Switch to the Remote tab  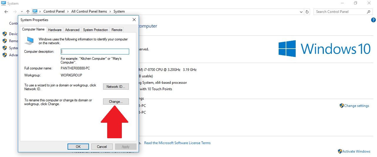point(117,30)
